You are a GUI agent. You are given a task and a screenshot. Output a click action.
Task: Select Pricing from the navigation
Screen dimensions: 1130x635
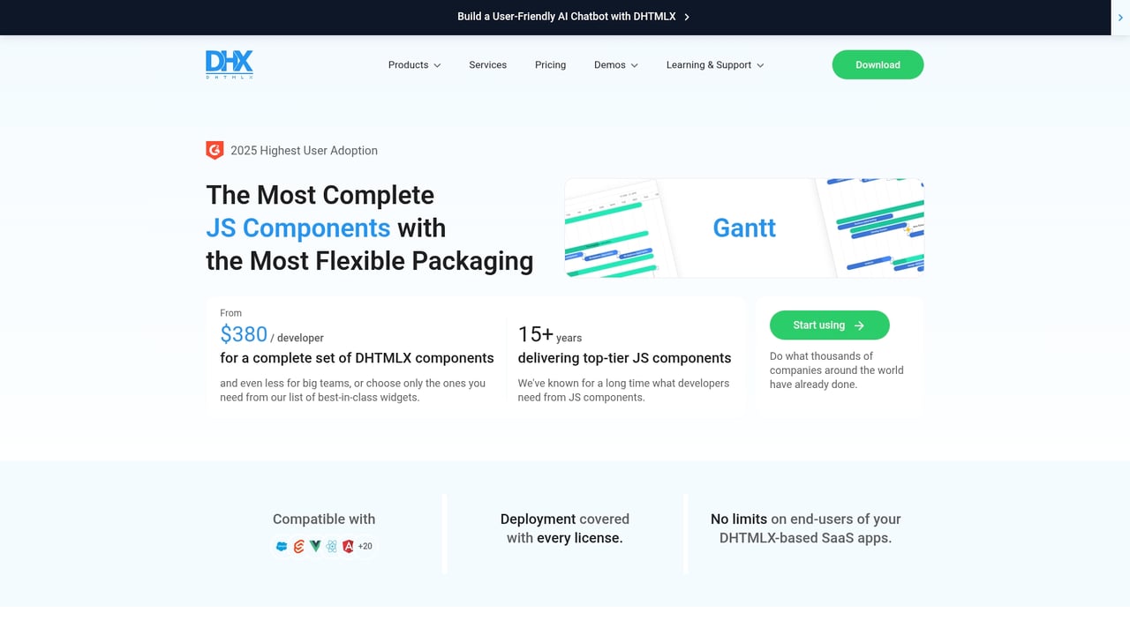click(550, 64)
